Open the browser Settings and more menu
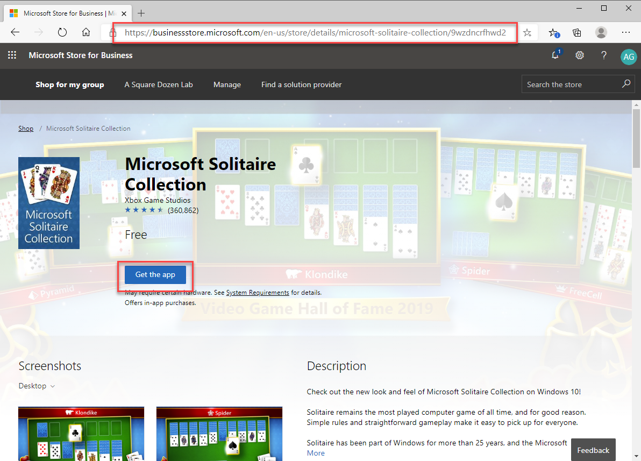Screen dimensions: 641x461 626,32
